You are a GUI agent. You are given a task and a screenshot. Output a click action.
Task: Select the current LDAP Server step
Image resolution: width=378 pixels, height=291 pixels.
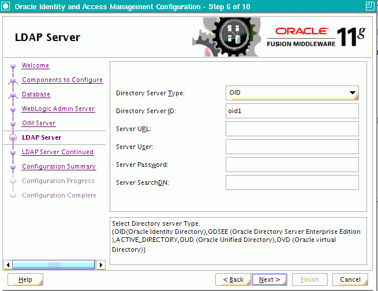[42, 137]
